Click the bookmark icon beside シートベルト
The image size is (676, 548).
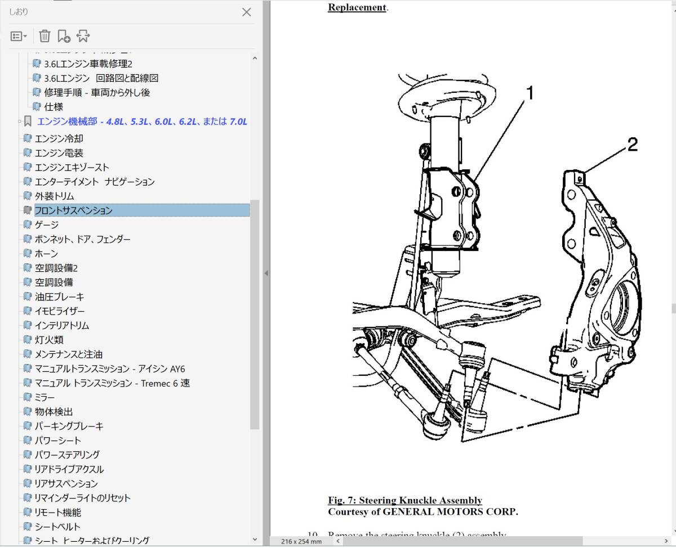27,527
